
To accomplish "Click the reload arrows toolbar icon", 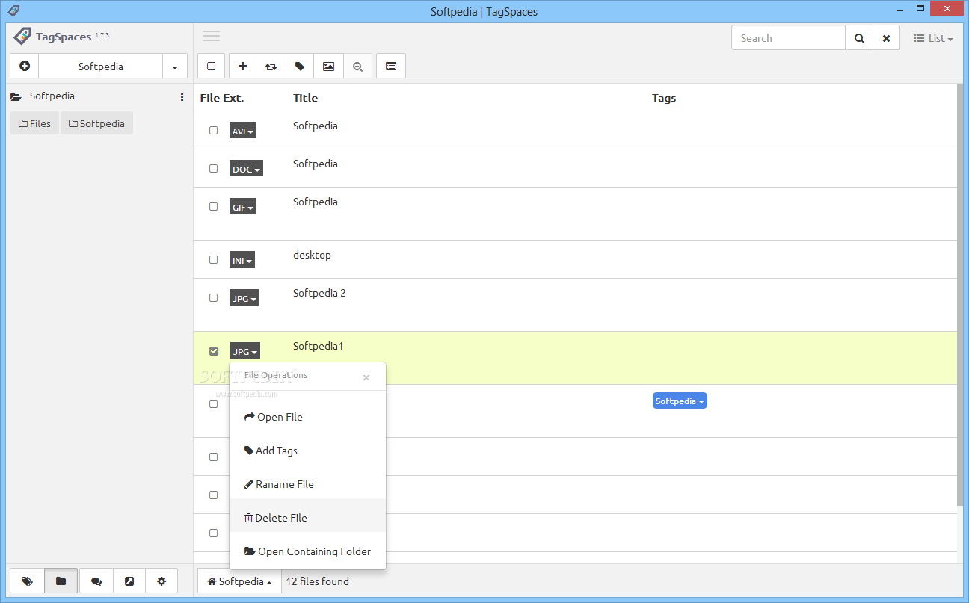I will click(x=271, y=67).
